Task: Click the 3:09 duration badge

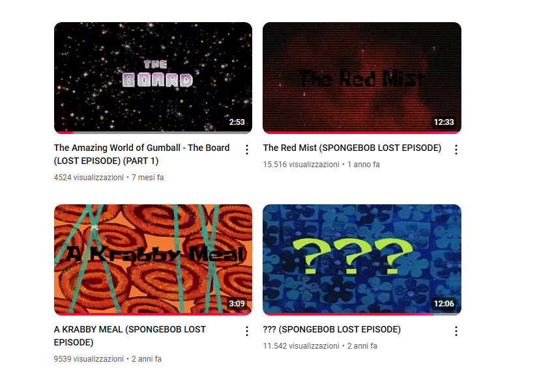Action: 237,303
